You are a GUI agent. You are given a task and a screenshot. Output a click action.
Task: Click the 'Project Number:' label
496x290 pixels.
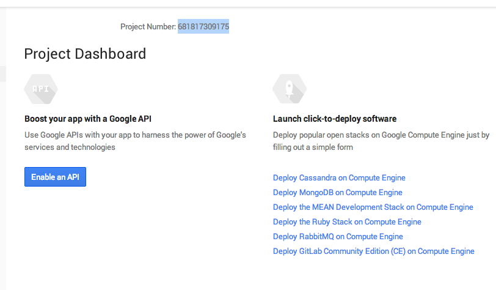pos(148,27)
